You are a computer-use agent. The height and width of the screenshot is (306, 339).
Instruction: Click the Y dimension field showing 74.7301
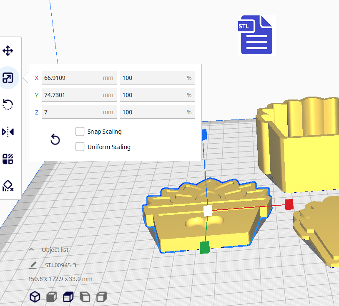click(x=72, y=95)
